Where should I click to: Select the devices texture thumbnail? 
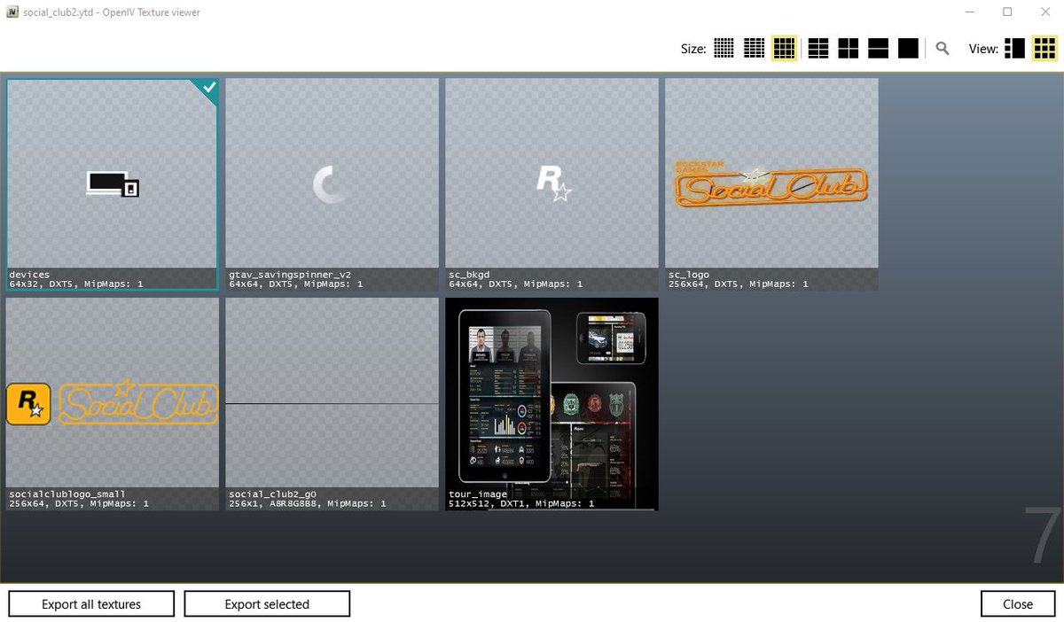113,184
